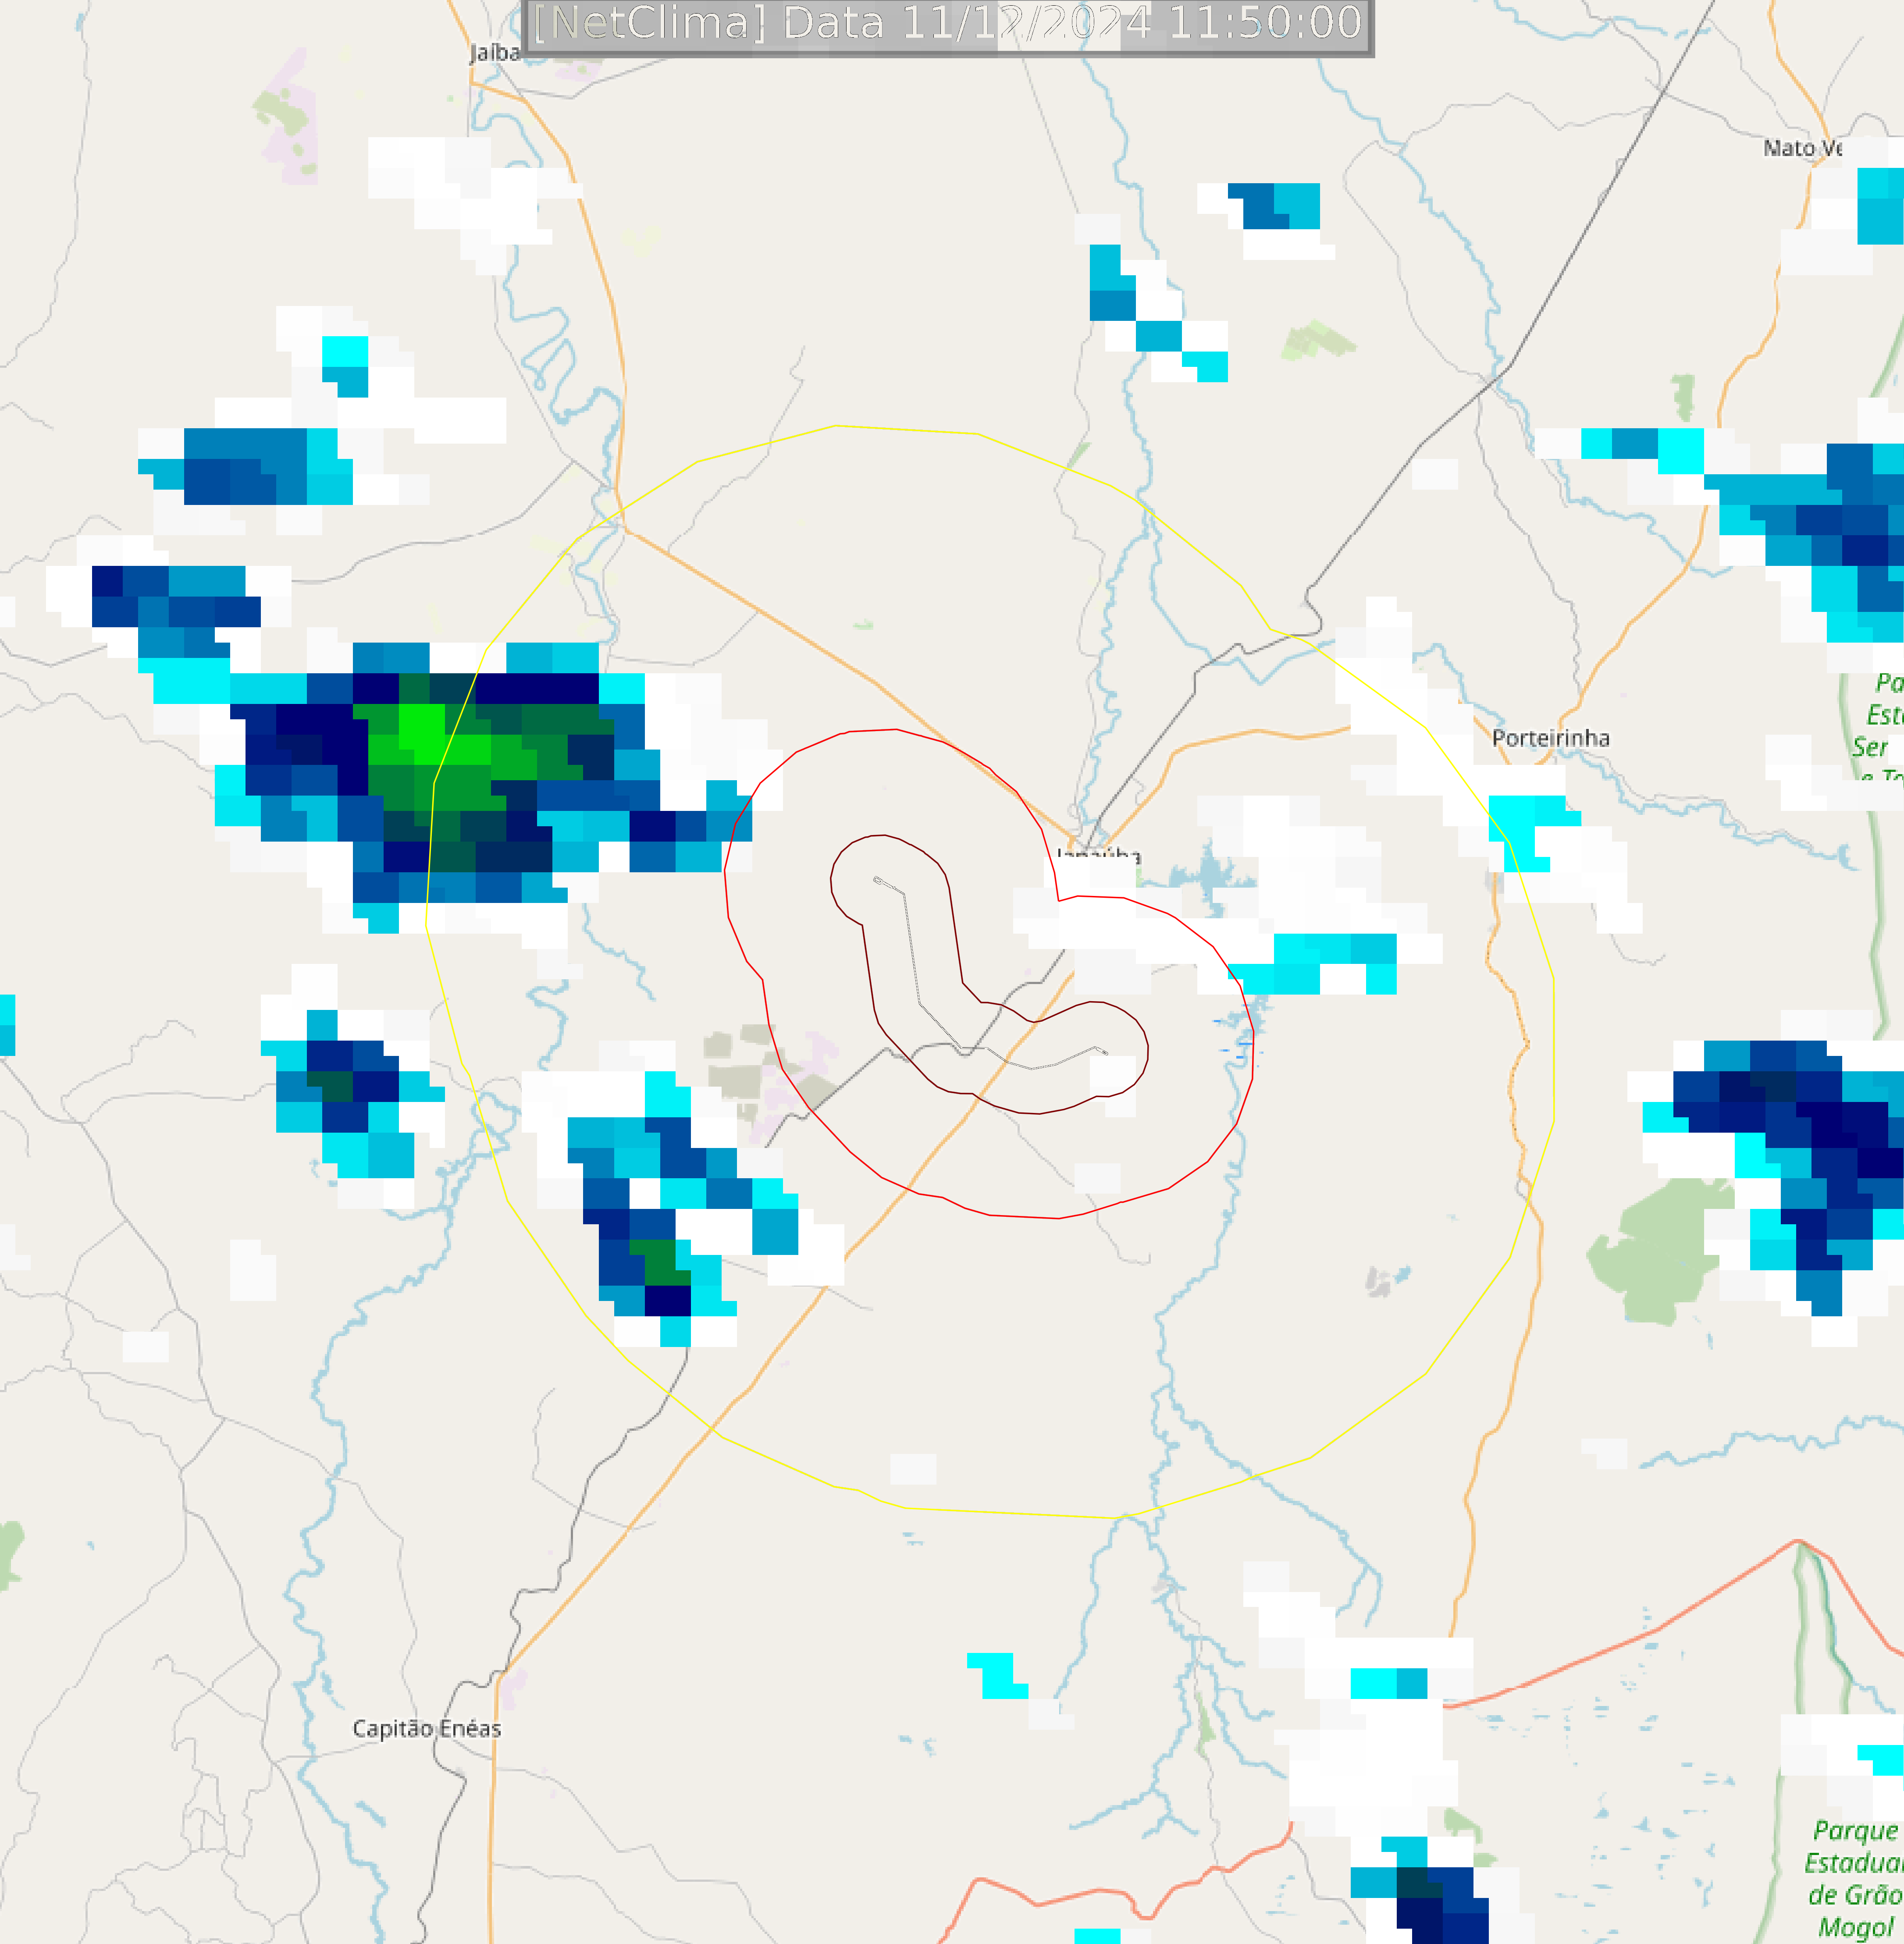This screenshot has width=1904, height=1944.
Task: Click the Porteirinha town label
Action: coord(1550,738)
